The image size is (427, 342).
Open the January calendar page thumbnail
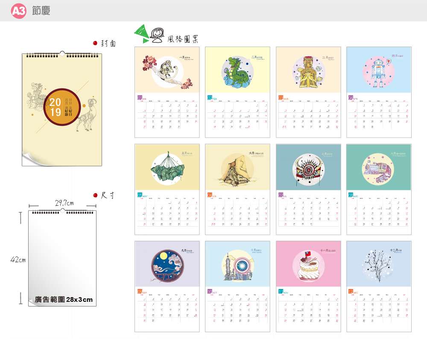click(167, 92)
